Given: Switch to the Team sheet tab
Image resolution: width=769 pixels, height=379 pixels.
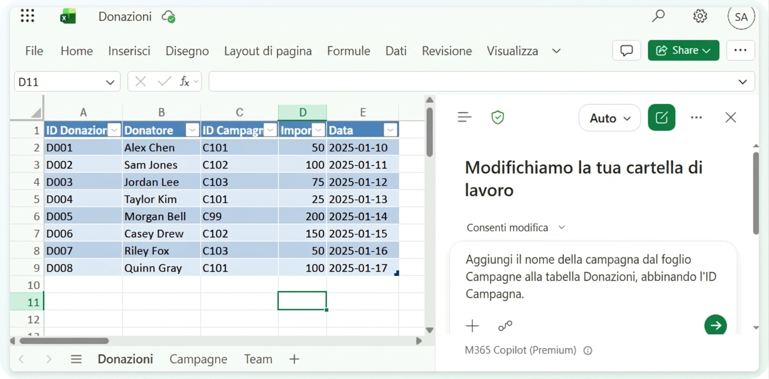Looking at the screenshot, I should (x=258, y=359).
